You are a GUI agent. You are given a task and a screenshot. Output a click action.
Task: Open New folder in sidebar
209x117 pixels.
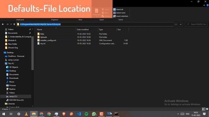pos(12,44)
